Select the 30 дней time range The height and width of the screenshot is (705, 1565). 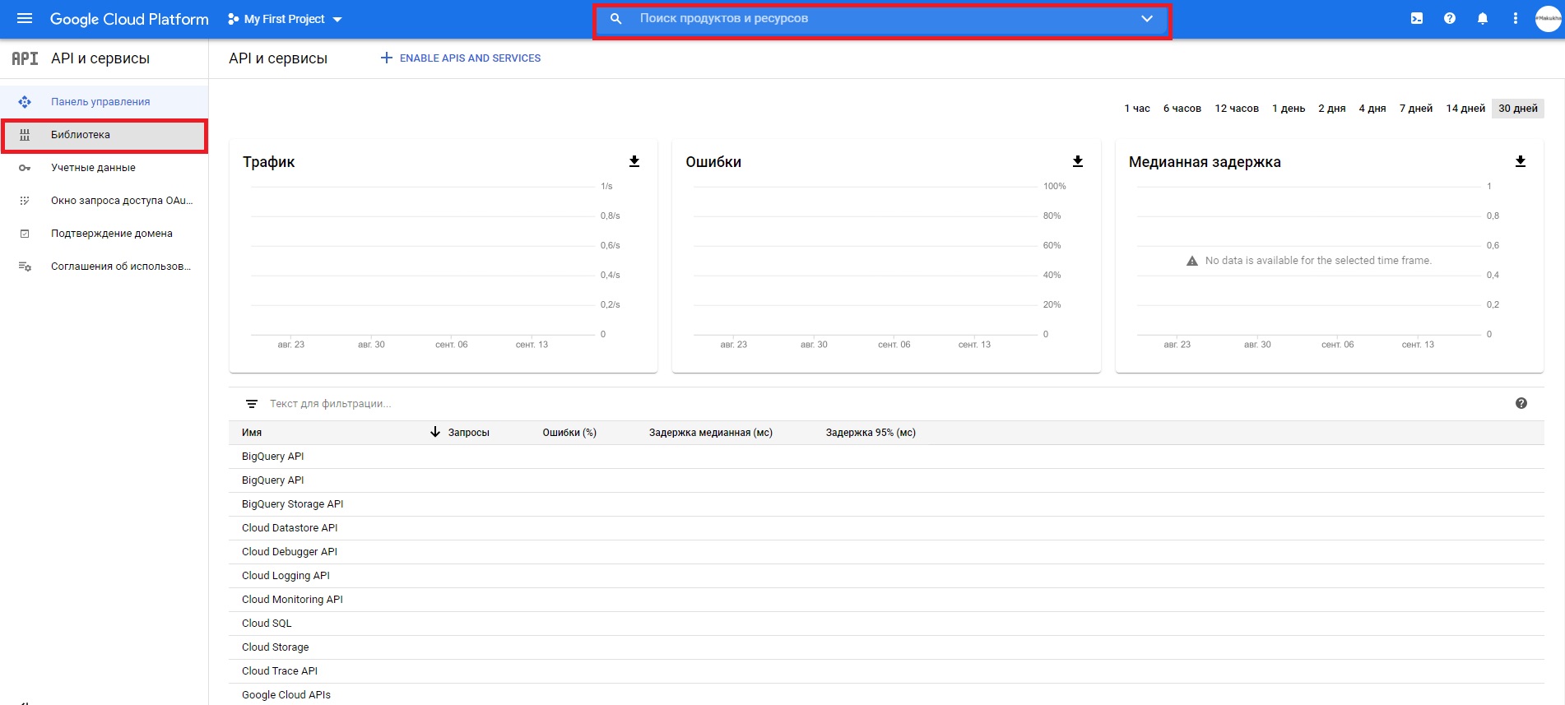click(x=1518, y=109)
